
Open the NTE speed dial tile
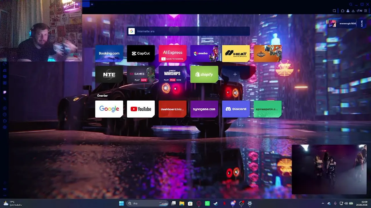[109, 74]
